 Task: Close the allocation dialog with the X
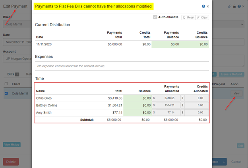[x=208, y=6]
